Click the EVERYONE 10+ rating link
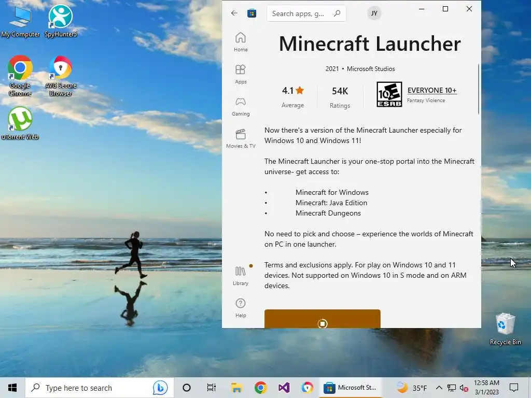 point(432,90)
